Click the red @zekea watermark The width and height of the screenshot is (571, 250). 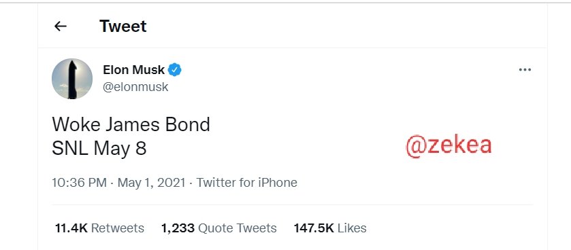point(448,145)
